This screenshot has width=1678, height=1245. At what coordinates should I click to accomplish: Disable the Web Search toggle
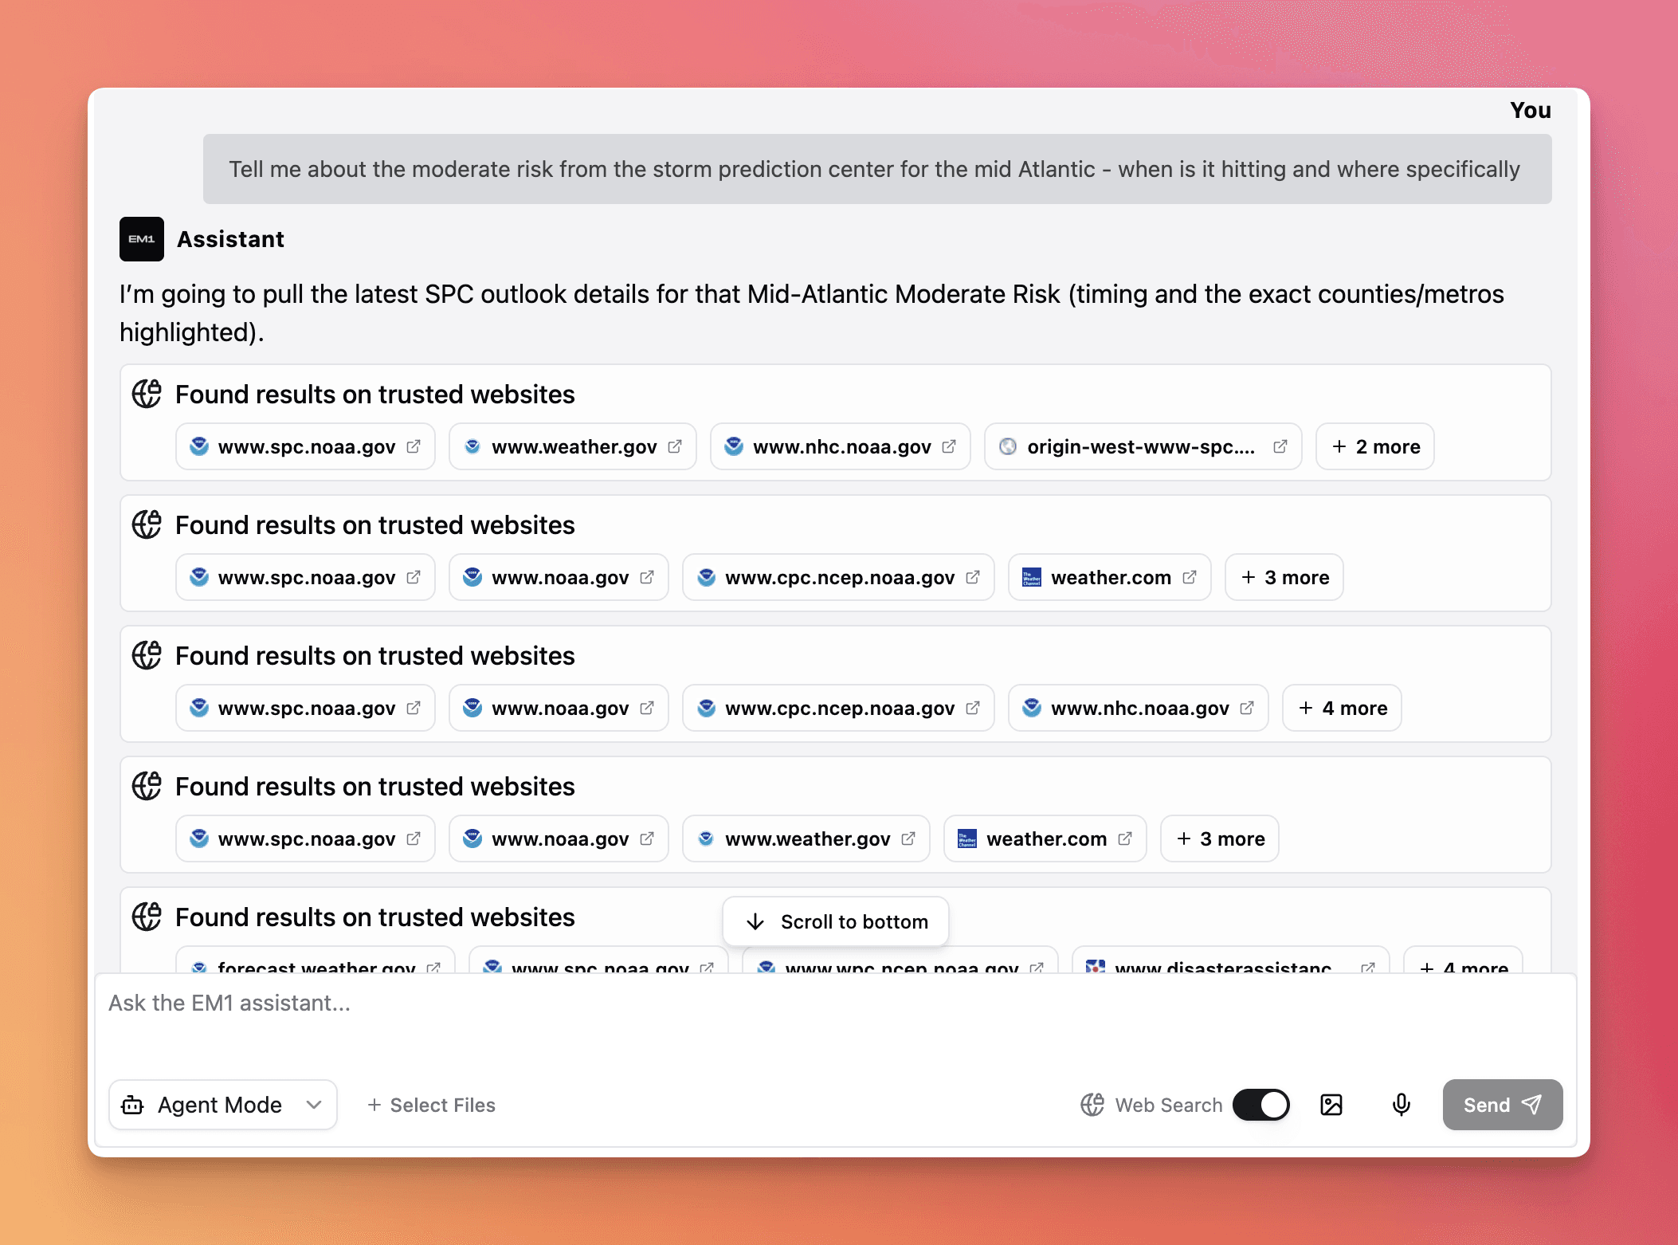[x=1261, y=1105]
